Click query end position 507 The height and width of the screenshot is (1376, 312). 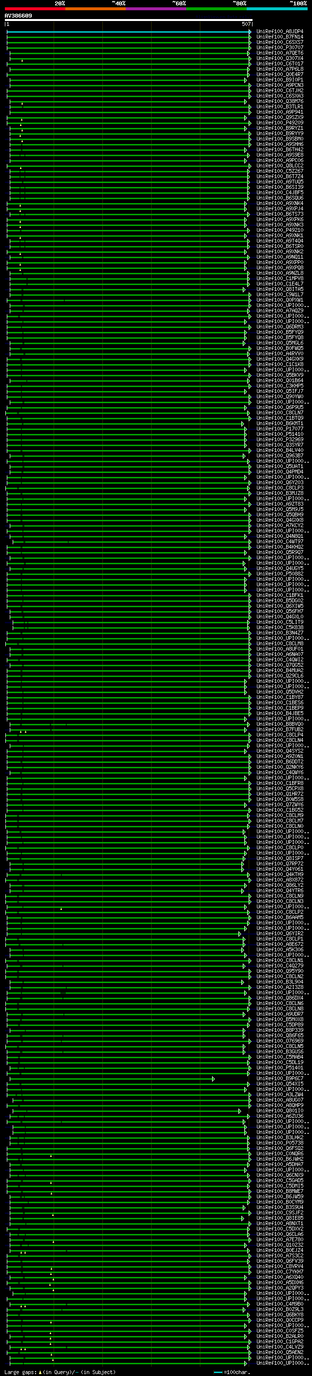(x=246, y=24)
